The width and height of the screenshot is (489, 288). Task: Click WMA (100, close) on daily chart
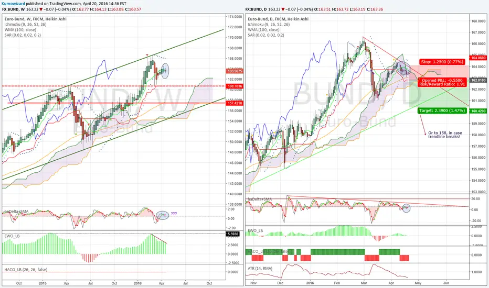pyautogui.click(x=263, y=29)
